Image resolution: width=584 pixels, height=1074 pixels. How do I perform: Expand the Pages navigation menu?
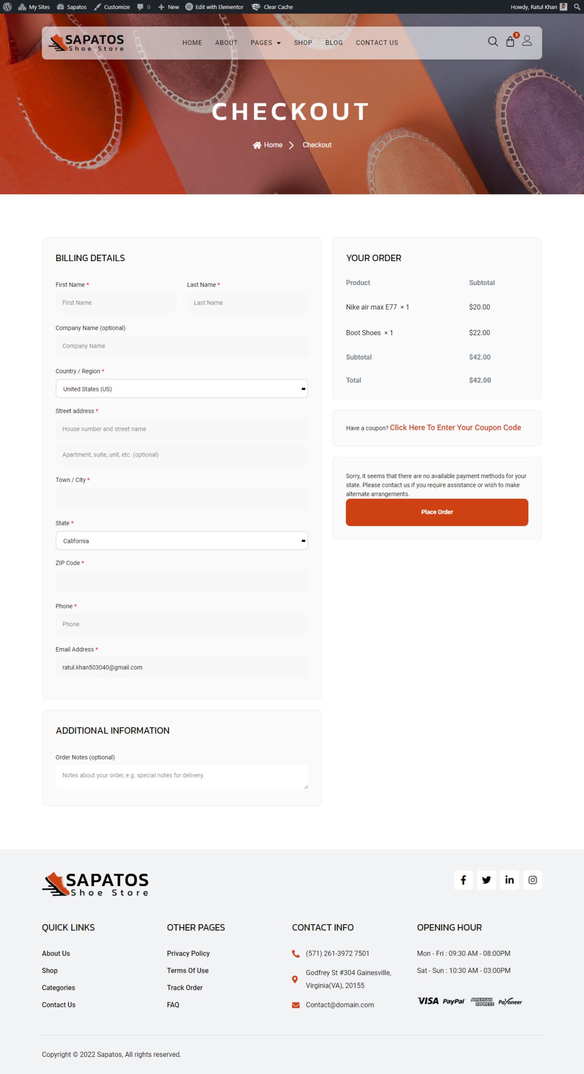coord(265,43)
